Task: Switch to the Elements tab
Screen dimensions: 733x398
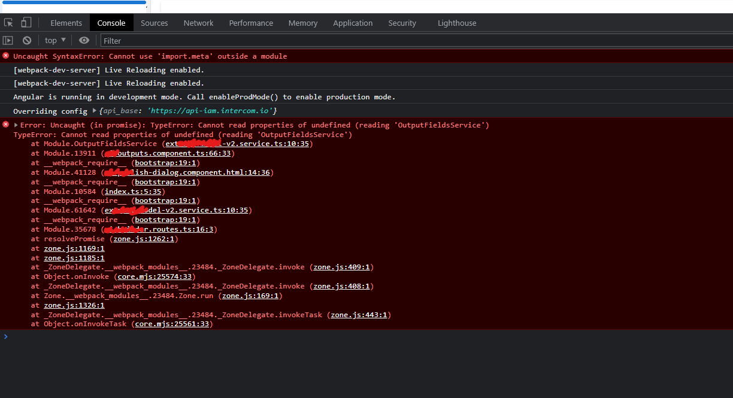Action: [66, 23]
